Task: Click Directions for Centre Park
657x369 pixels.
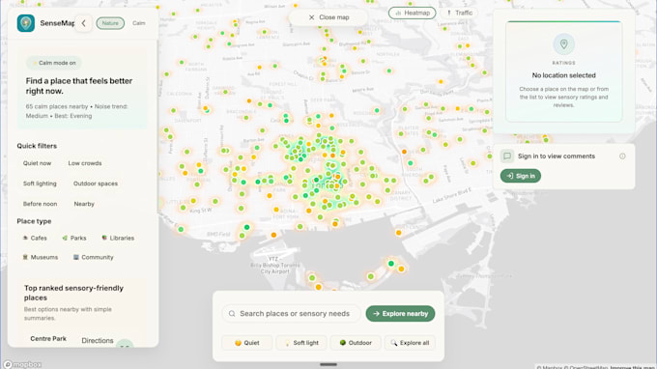Action: [x=98, y=341]
